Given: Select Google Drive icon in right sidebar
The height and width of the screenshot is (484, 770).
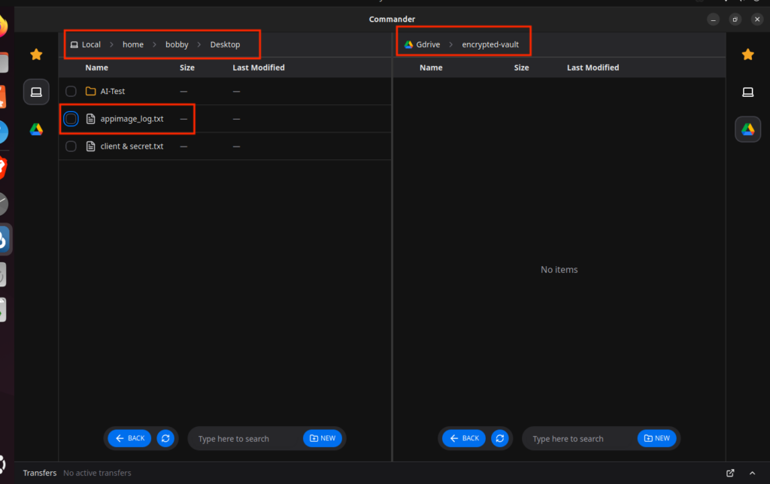Looking at the screenshot, I should click(x=747, y=129).
